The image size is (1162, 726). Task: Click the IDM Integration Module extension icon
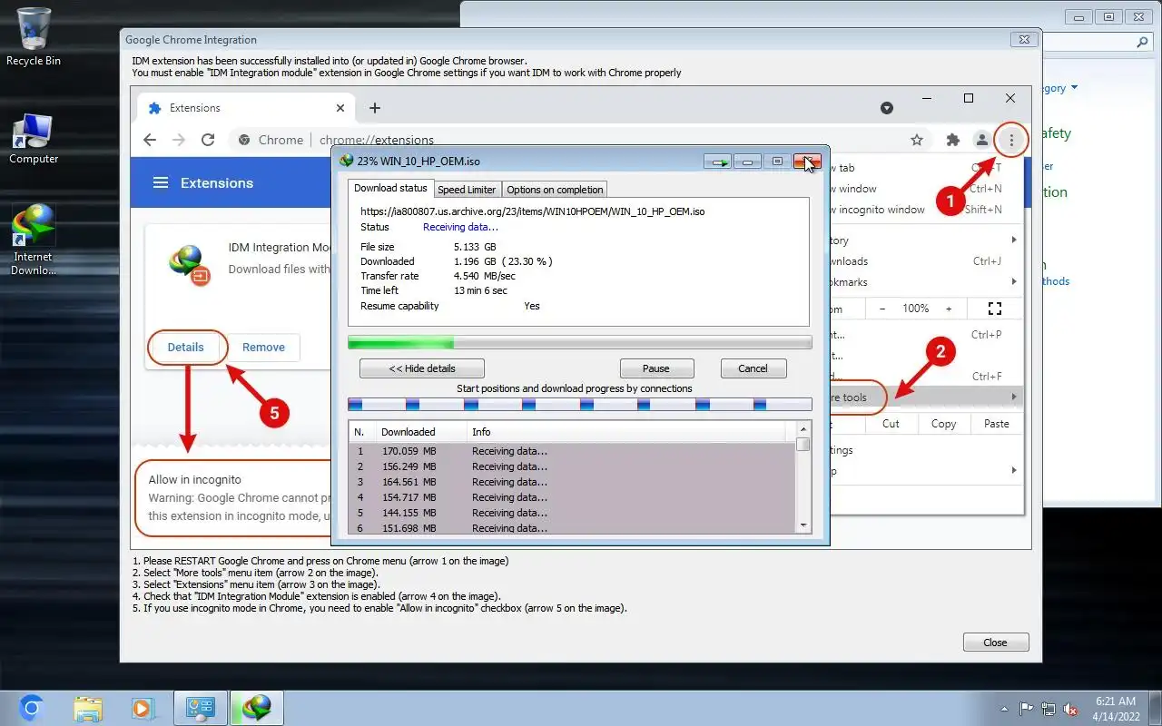click(190, 264)
